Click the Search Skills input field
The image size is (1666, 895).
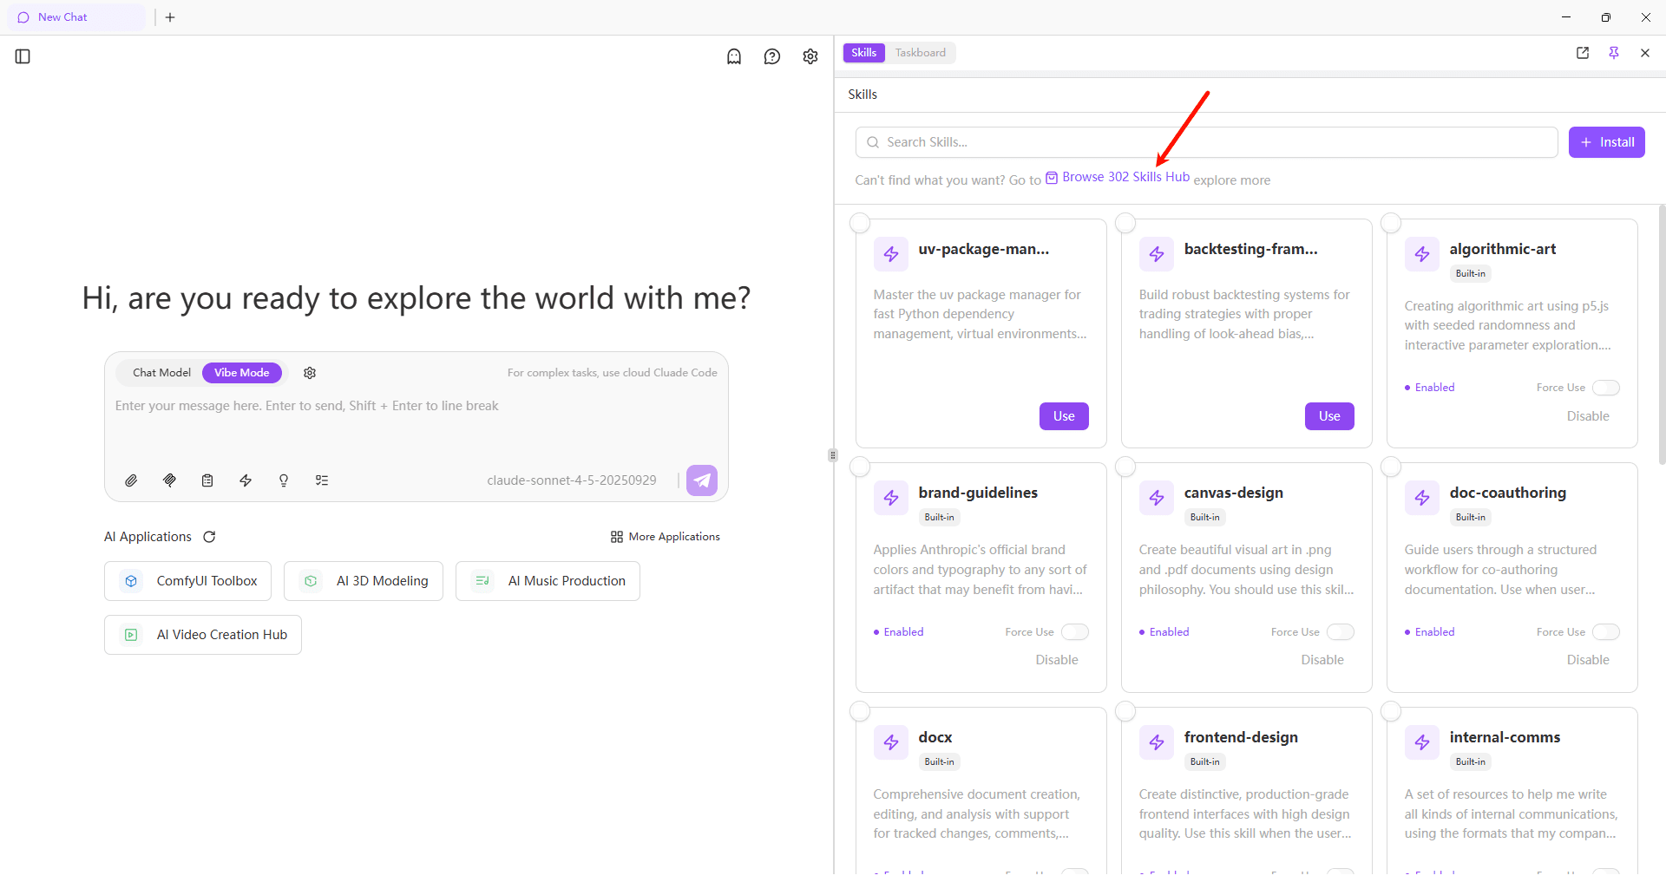coord(1206,142)
